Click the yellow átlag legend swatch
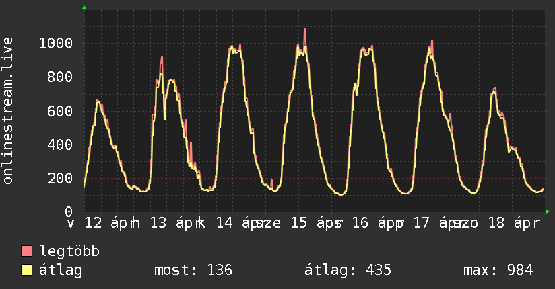This screenshot has height=289, width=555. 27,270
